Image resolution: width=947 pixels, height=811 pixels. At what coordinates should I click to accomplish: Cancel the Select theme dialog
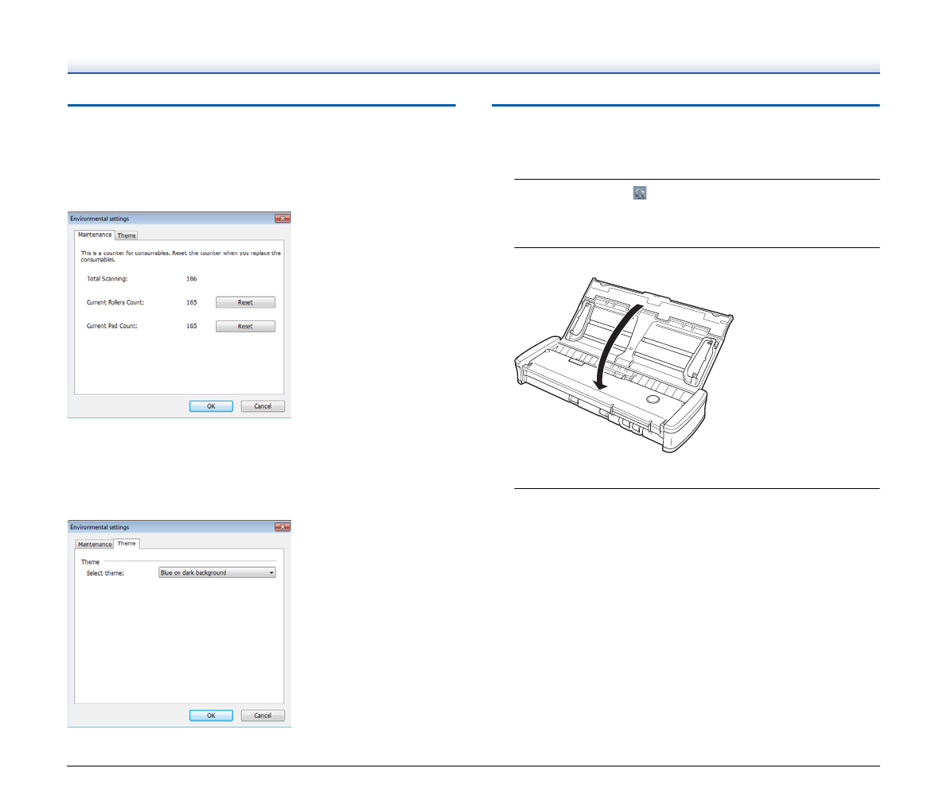coord(263,716)
